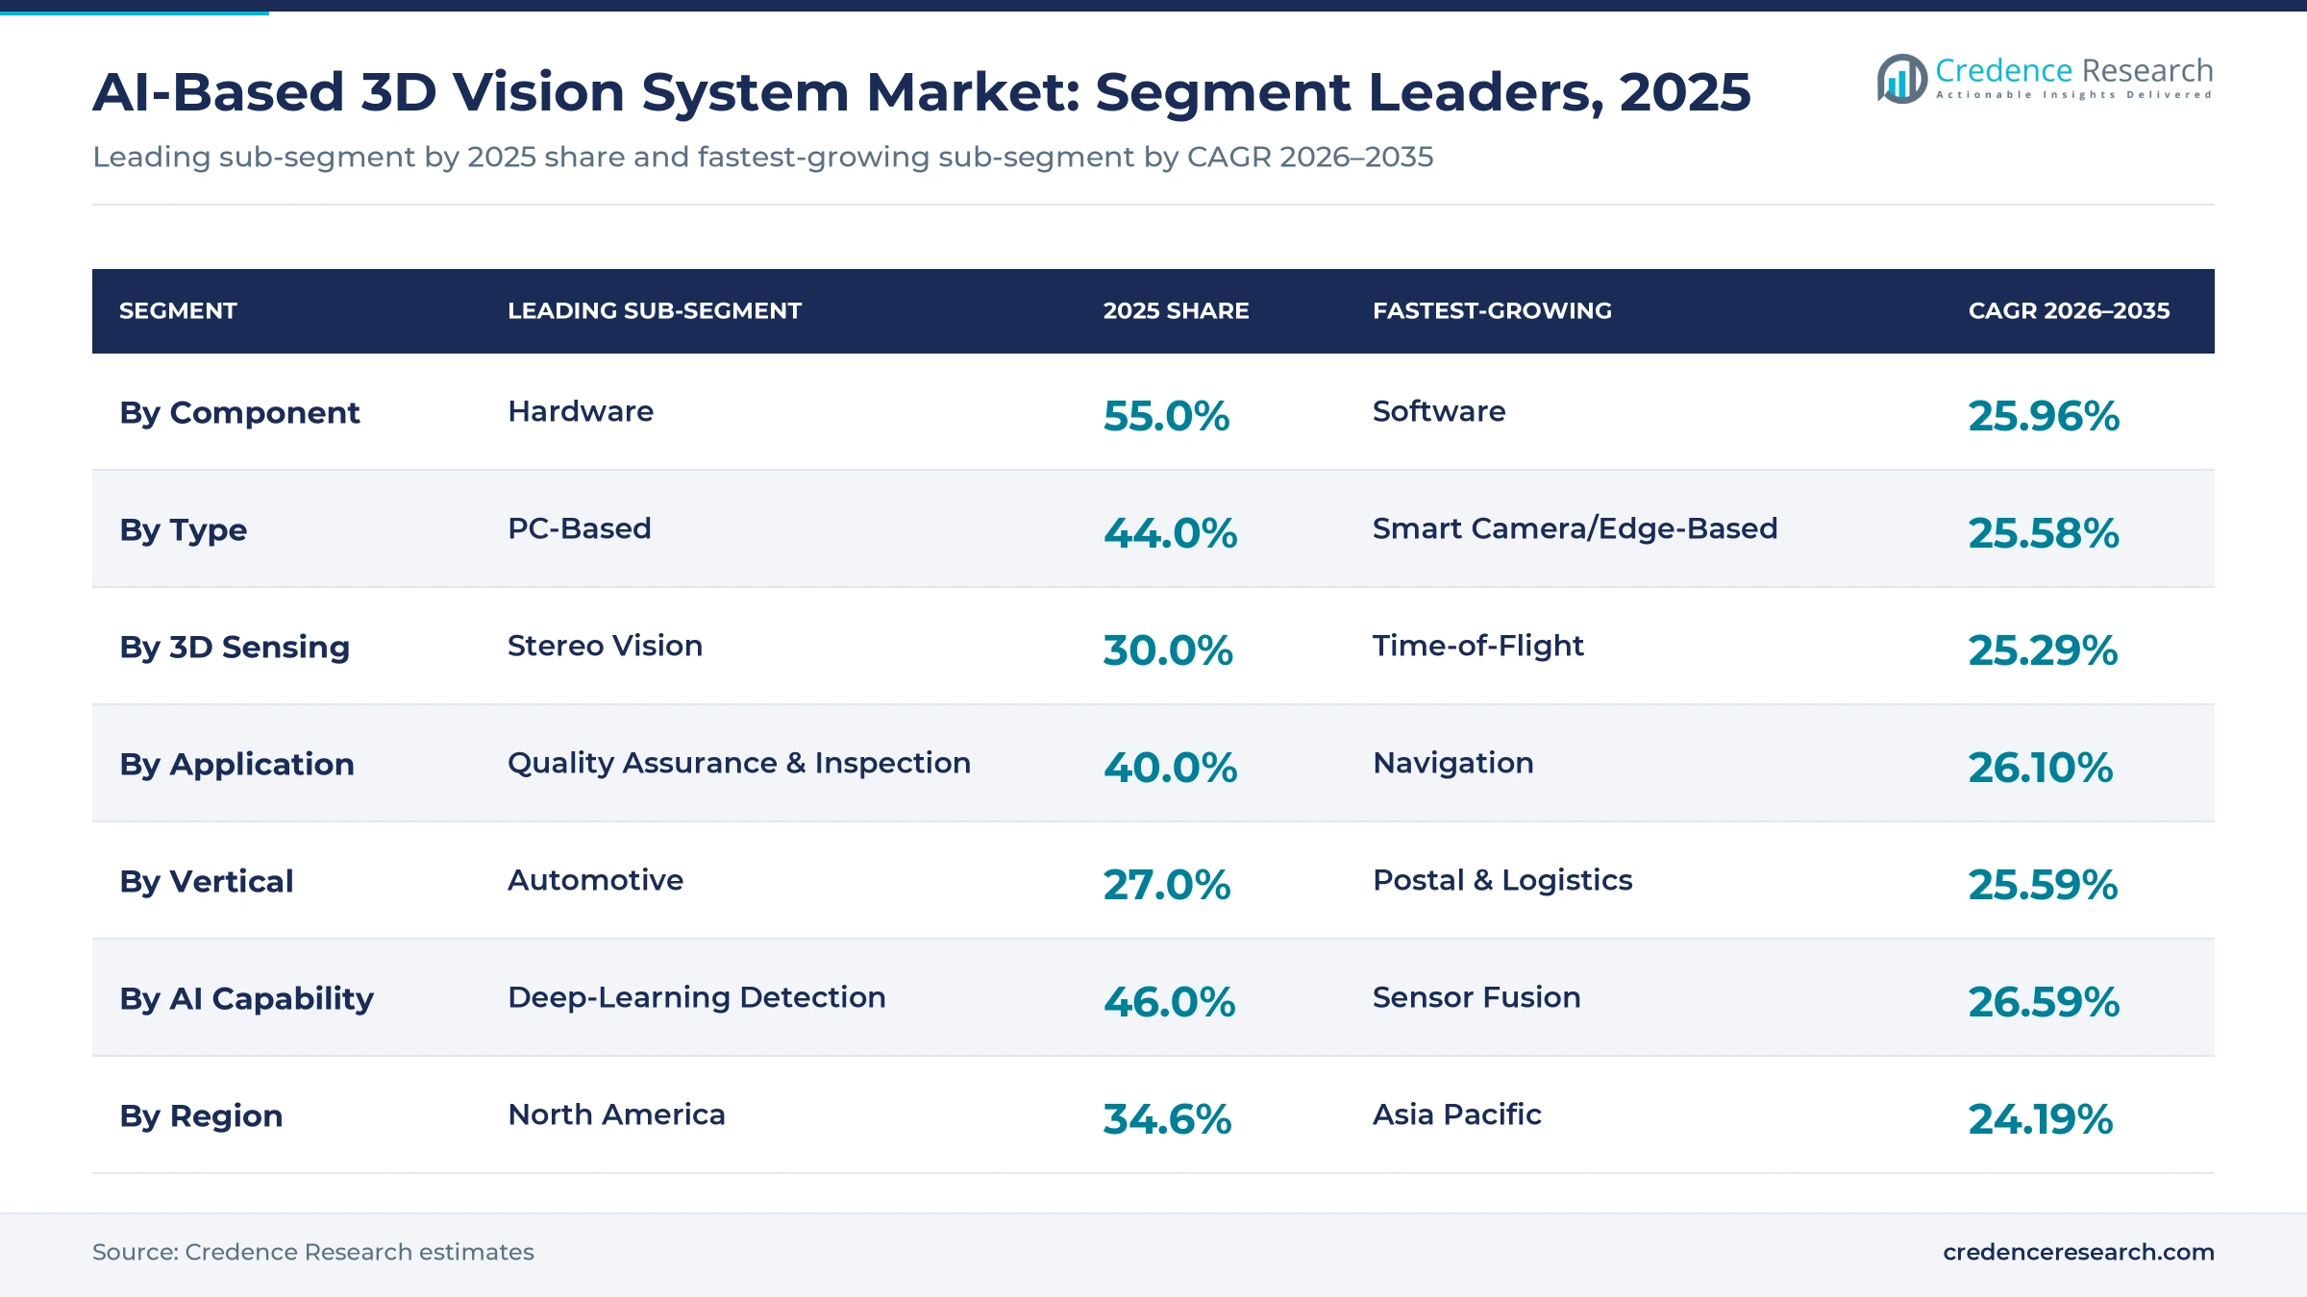Click the 27.0% share value
The height and width of the screenshot is (1297, 2307).
pos(1166,885)
